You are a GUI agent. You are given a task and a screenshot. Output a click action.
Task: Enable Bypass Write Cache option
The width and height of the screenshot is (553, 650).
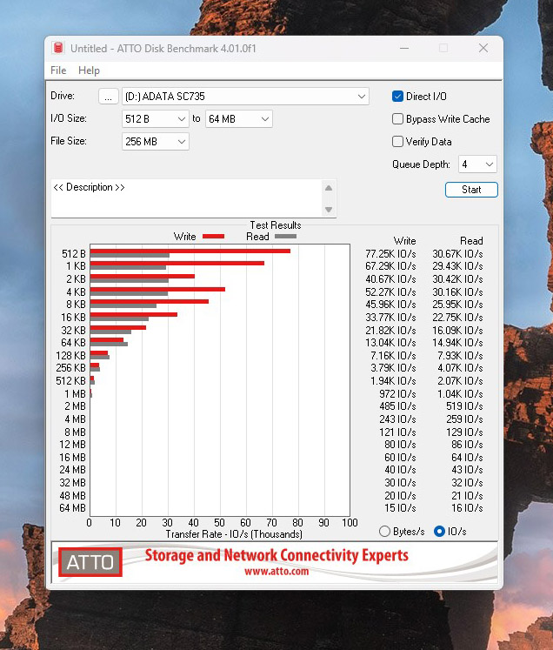coord(398,119)
